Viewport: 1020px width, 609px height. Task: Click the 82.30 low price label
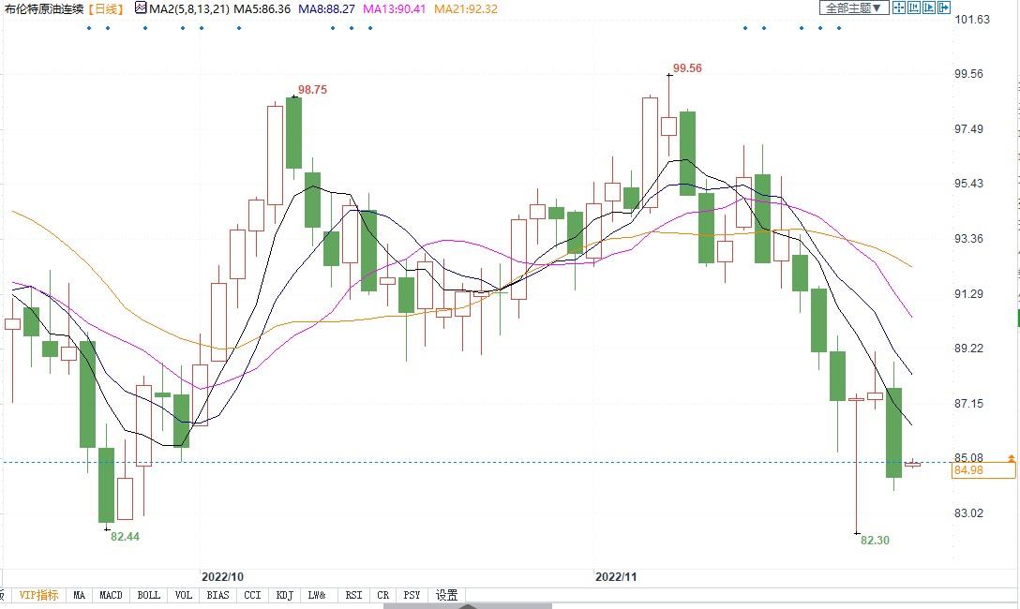[875, 540]
